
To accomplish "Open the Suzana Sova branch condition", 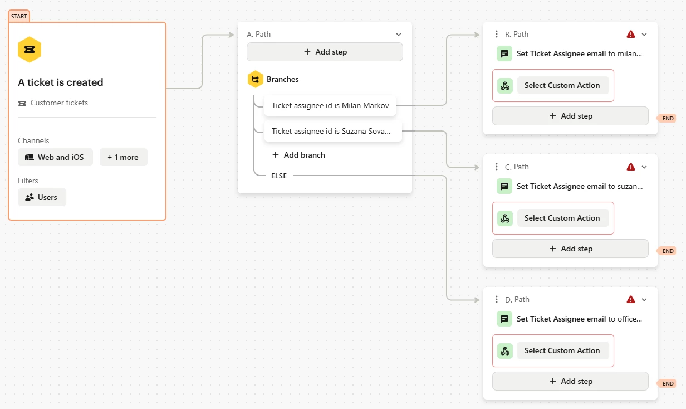I will pos(333,132).
